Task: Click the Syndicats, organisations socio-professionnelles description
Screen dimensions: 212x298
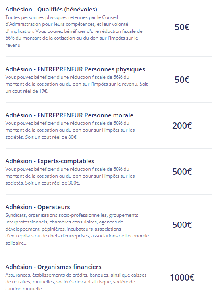Action: 77,229
